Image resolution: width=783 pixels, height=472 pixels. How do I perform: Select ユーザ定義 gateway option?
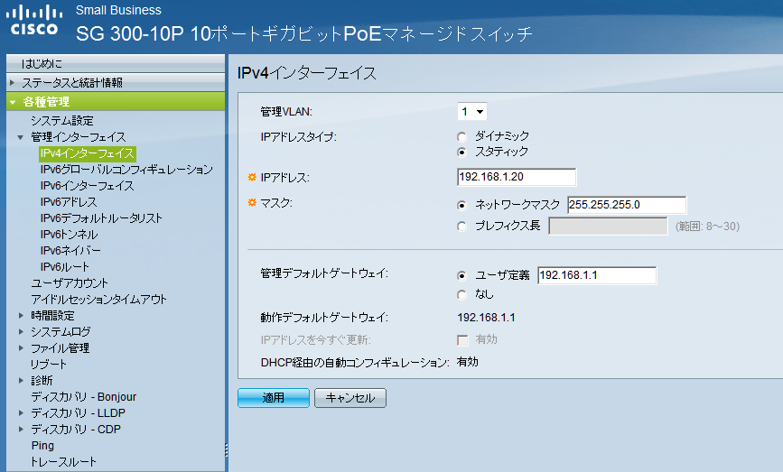(461, 275)
